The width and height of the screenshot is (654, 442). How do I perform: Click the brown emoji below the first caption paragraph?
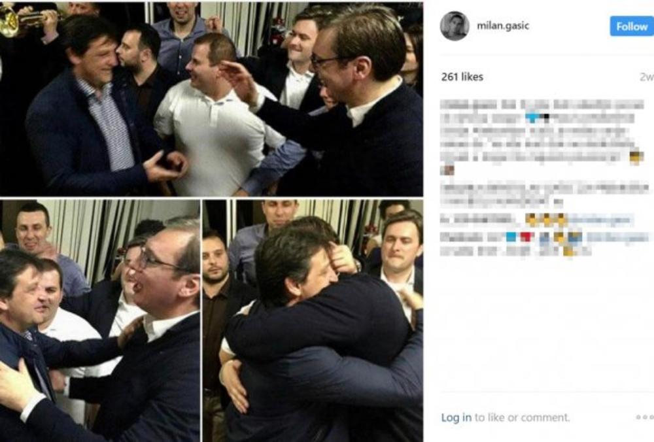click(x=447, y=170)
